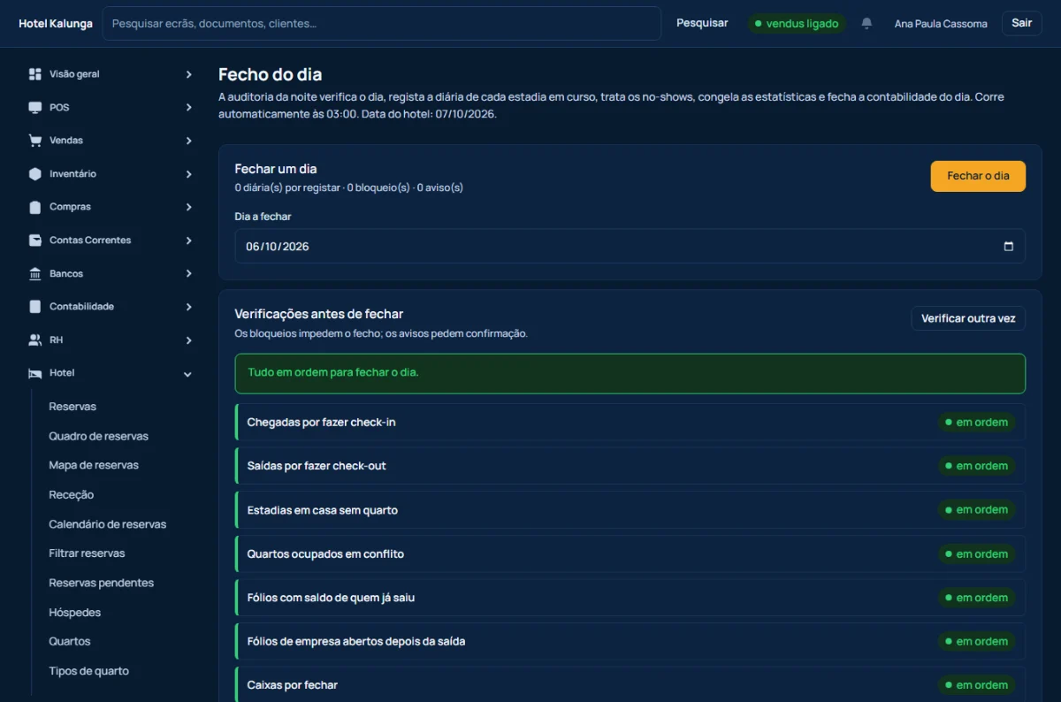Viewport: 1061px width, 702px height.
Task: Click the Tudo em ordem status banner
Action: pyautogui.click(x=630, y=373)
